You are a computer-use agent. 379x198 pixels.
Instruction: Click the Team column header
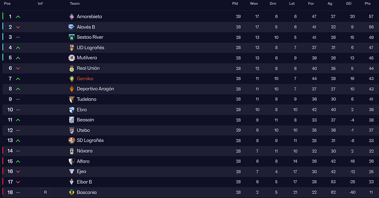75,4
